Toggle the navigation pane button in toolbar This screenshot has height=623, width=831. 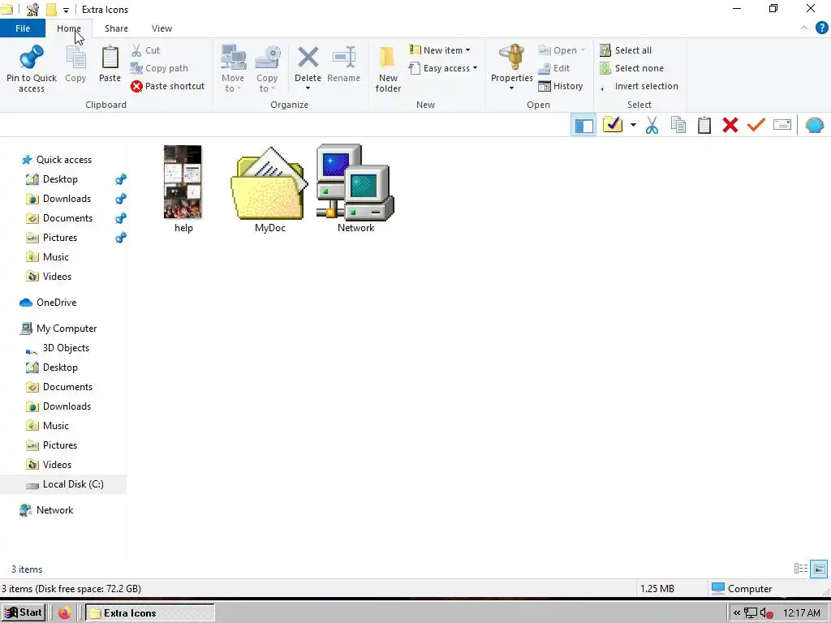pos(583,125)
